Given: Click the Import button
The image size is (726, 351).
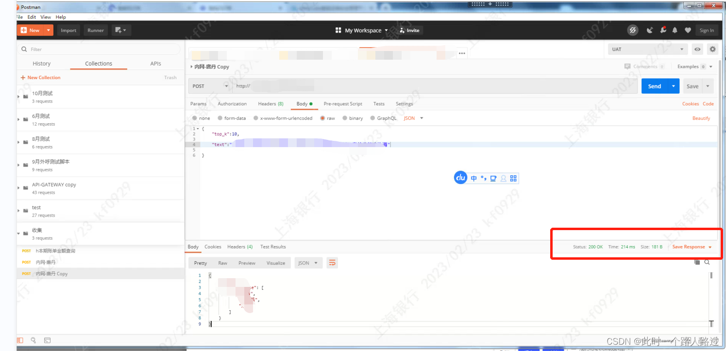Looking at the screenshot, I should [68, 30].
